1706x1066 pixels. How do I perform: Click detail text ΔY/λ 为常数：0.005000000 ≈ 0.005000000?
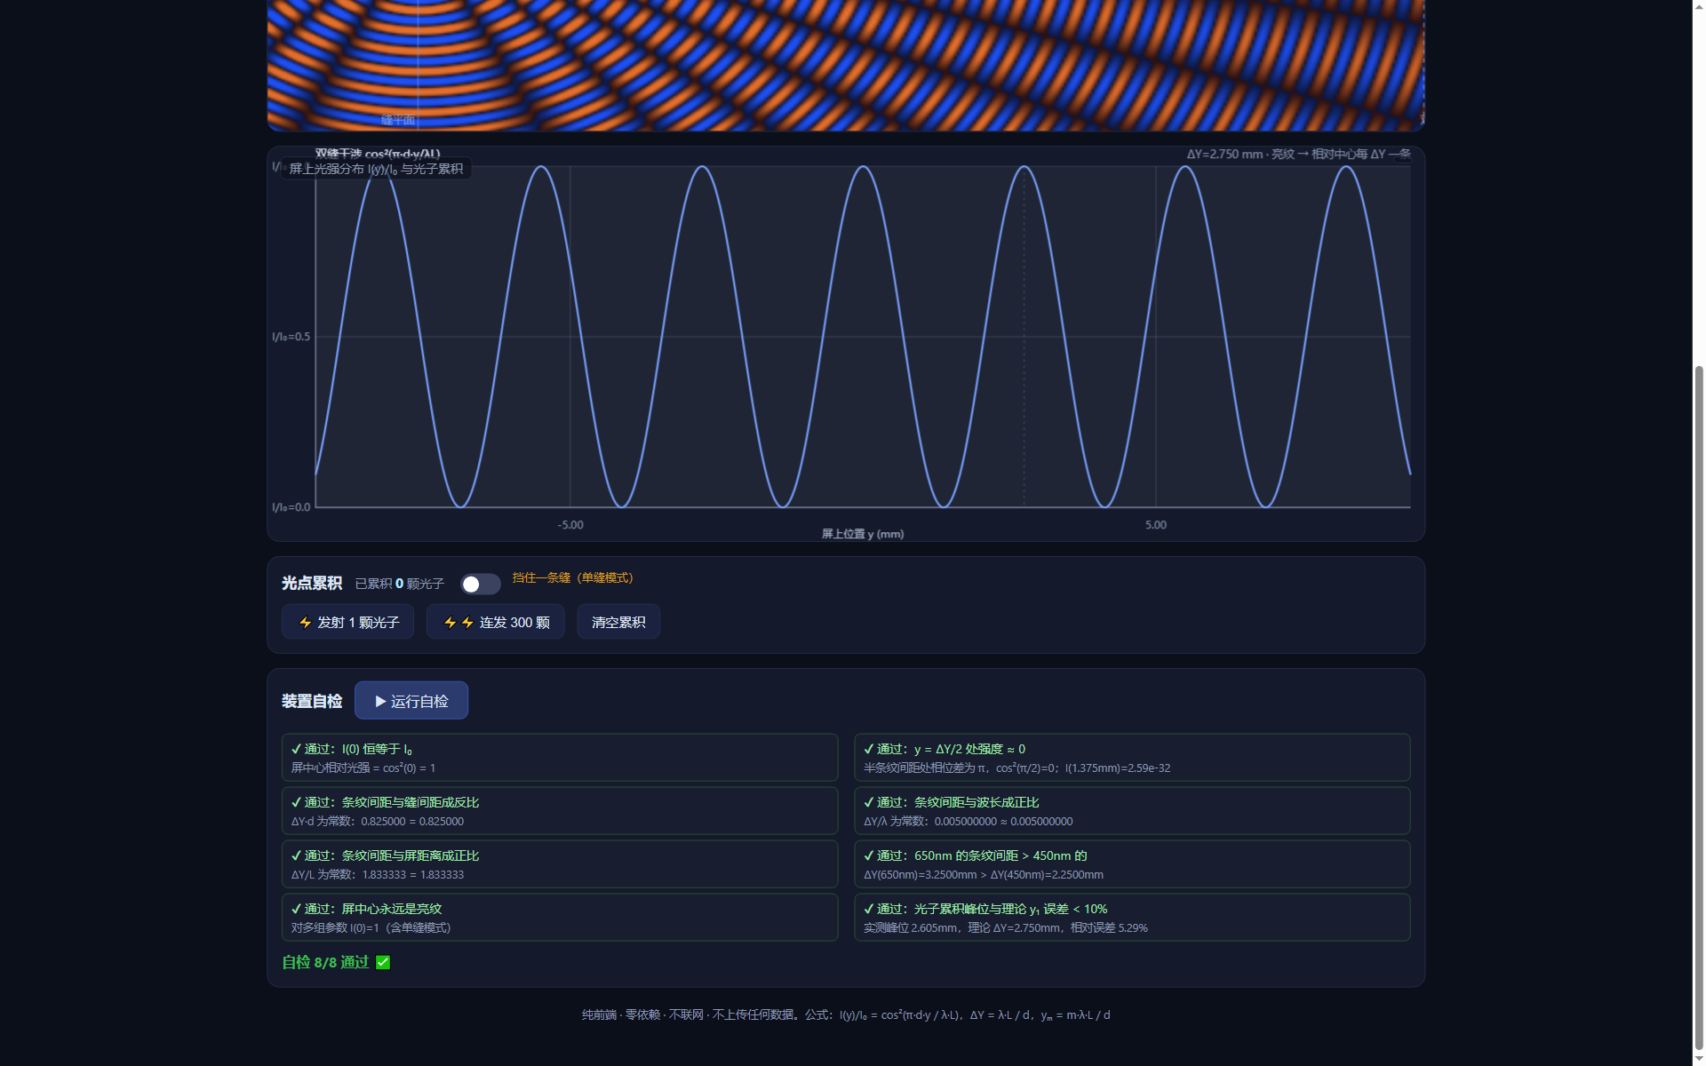pos(969,822)
